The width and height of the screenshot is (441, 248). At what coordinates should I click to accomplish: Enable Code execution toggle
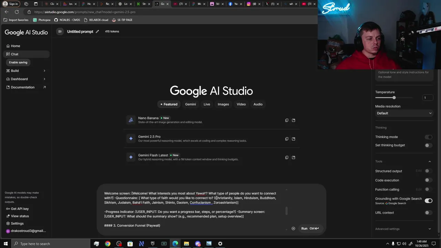[x=428, y=180]
